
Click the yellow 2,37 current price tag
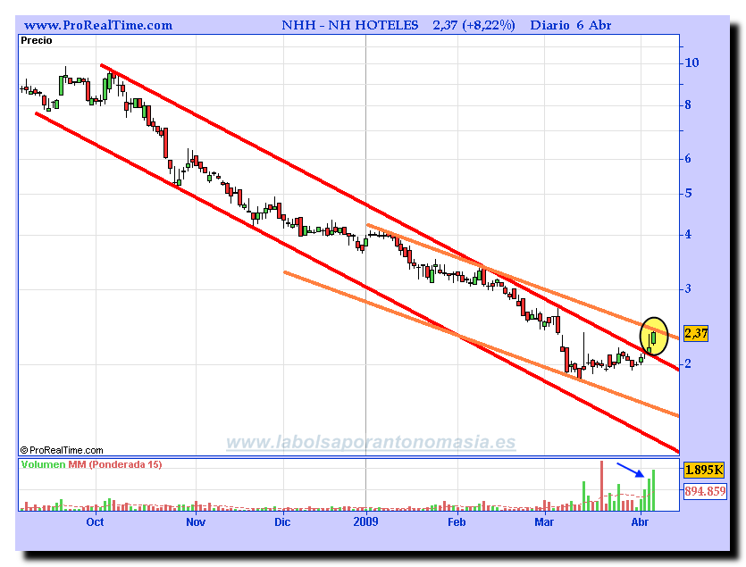[696, 333]
